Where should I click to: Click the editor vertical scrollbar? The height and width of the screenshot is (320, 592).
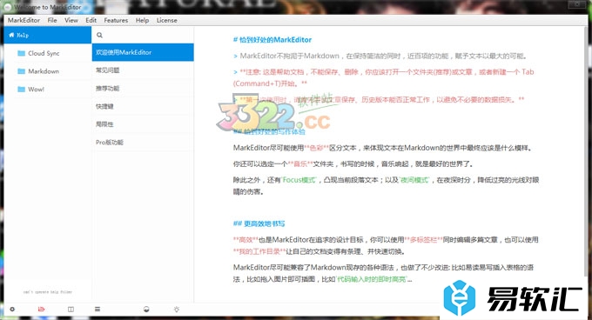[x=586, y=150]
